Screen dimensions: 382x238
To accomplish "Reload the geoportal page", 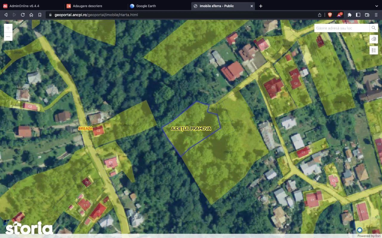I will click(23, 15).
